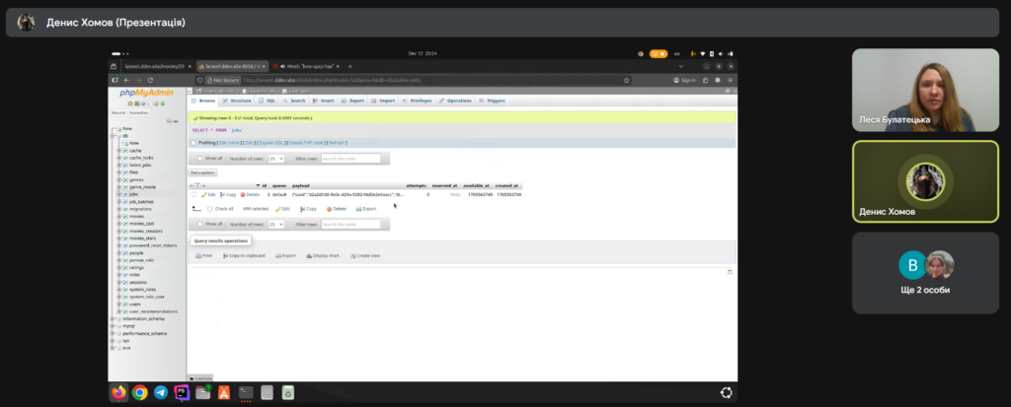The width and height of the screenshot is (1011, 407).
Task: Click the upper Search this table field
Action: 350,158
